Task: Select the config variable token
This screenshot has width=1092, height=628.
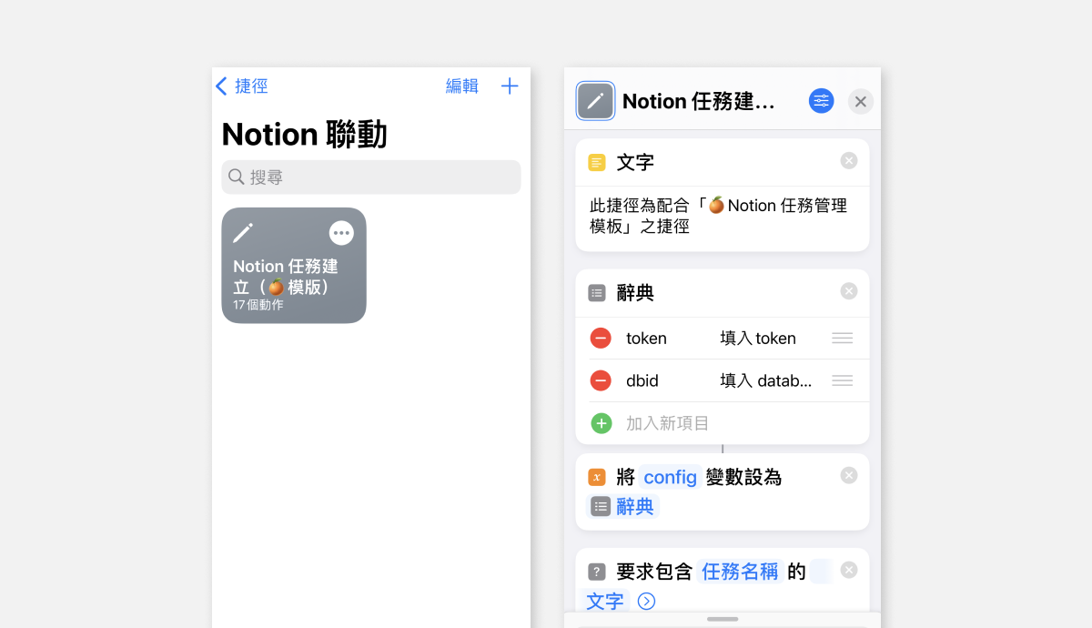Action: (x=671, y=477)
